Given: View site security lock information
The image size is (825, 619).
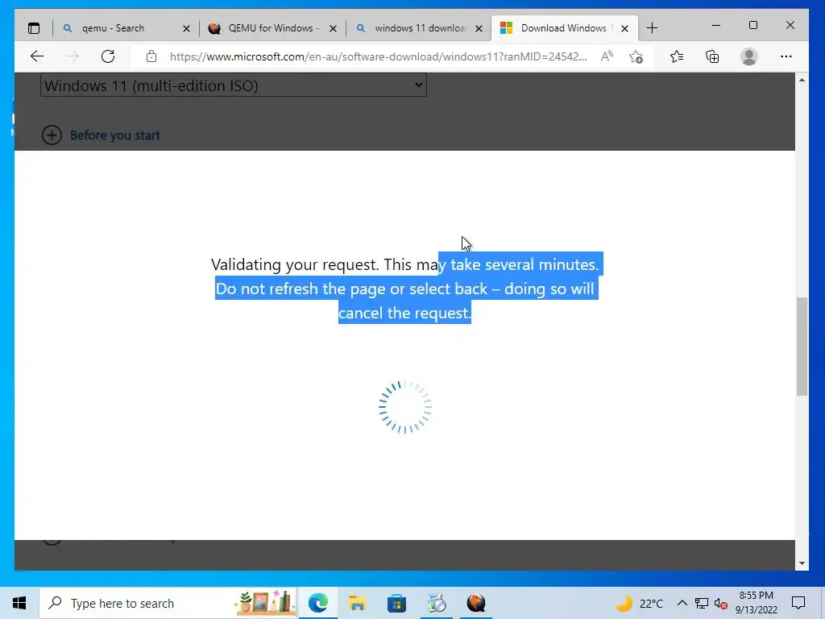Looking at the screenshot, I should (x=151, y=56).
